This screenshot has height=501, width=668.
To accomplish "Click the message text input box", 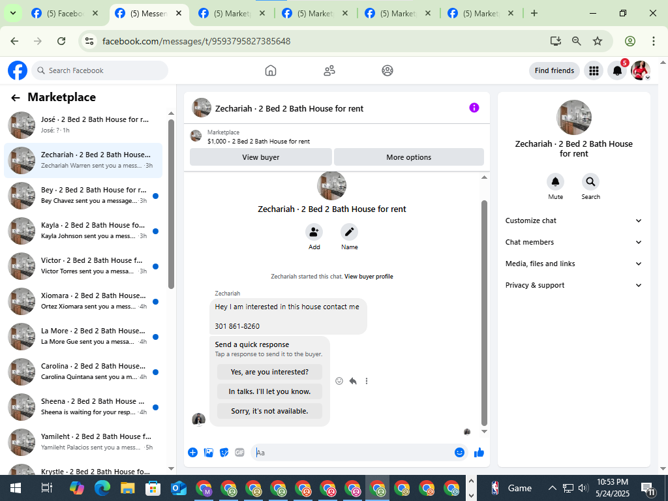I will (x=354, y=453).
